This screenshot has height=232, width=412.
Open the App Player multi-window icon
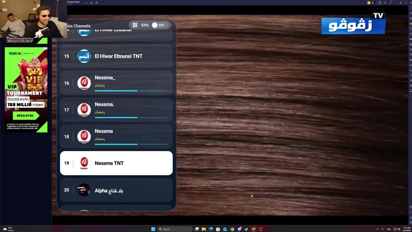coord(97,3)
